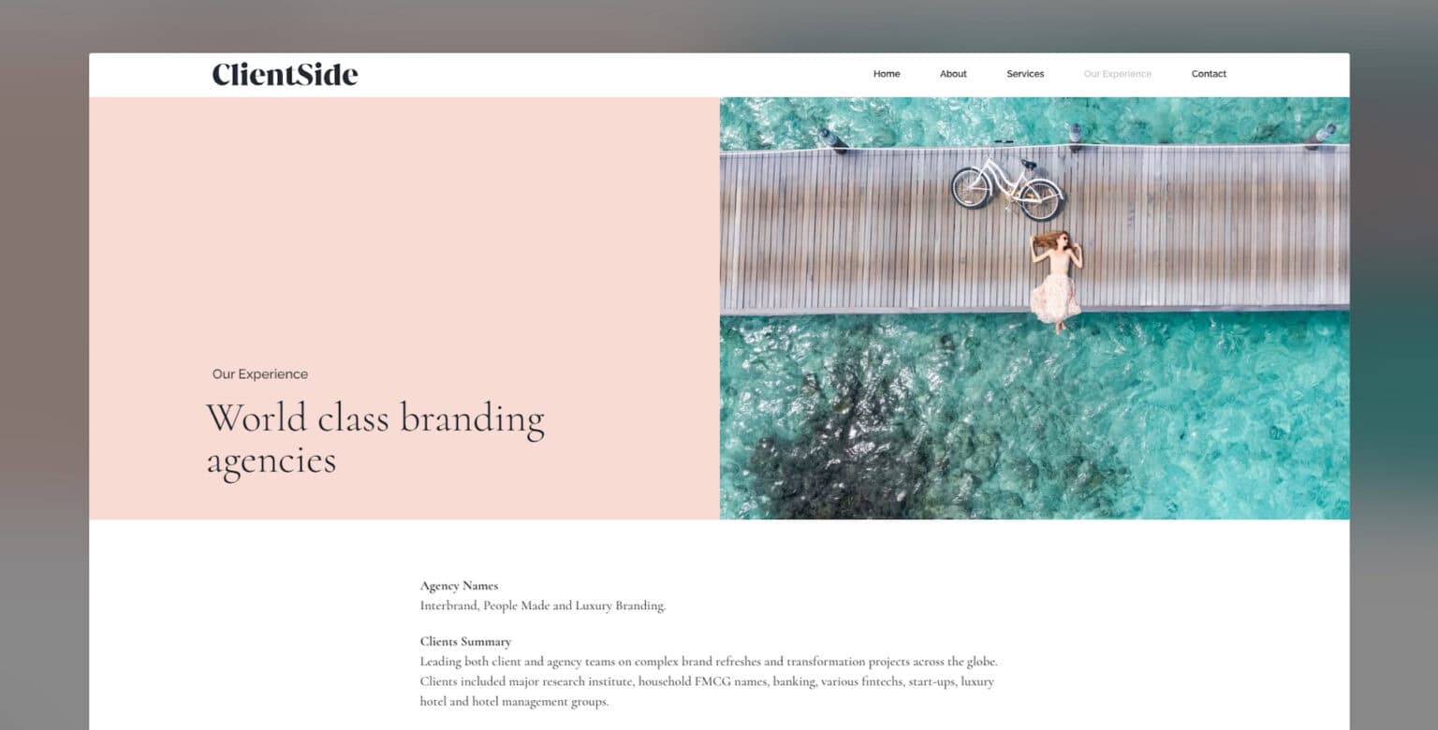Click the World class branding agencies heading
Screen dimensions: 1438x730
(374, 439)
